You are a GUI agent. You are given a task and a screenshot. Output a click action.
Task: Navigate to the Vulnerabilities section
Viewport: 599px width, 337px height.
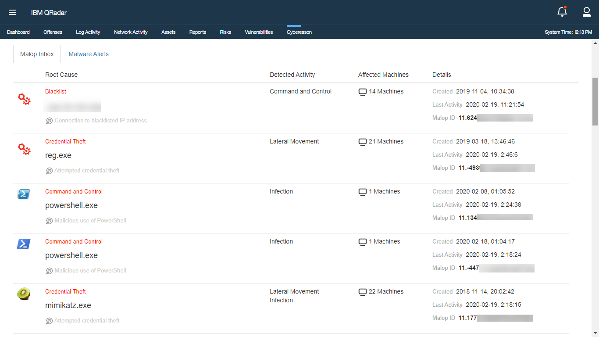click(259, 32)
